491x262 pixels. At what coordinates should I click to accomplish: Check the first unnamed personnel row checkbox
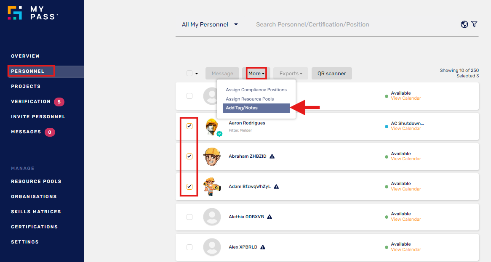click(x=189, y=96)
